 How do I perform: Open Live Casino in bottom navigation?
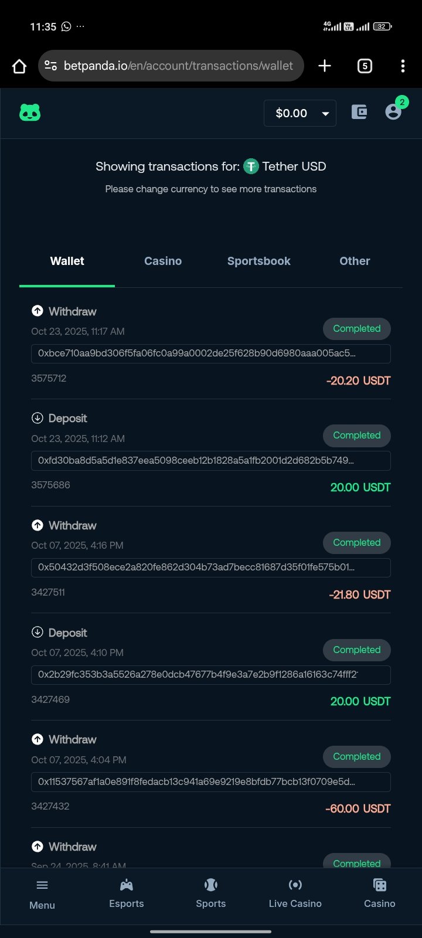[x=295, y=893]
